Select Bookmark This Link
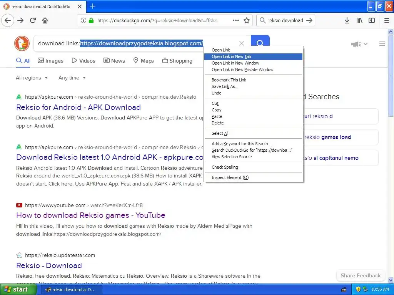394x295 pixels. coord(253,80)
